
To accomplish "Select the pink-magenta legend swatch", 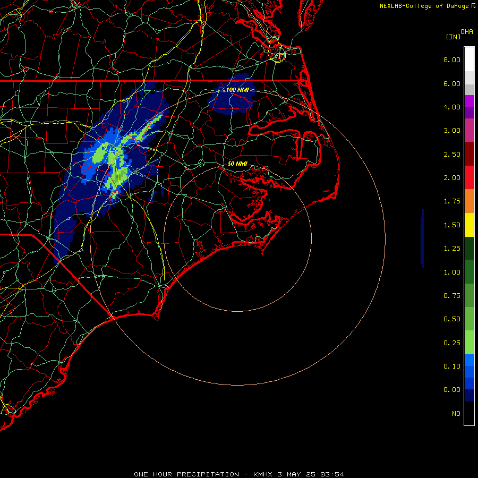I will (469, 130).
